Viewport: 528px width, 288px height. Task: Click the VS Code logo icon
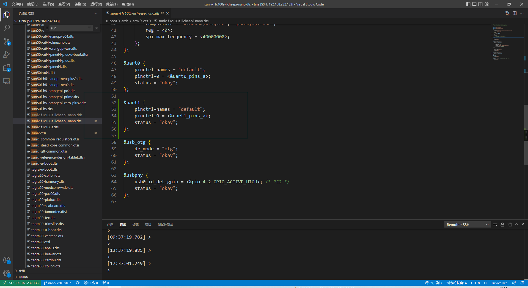pos(5,4)
